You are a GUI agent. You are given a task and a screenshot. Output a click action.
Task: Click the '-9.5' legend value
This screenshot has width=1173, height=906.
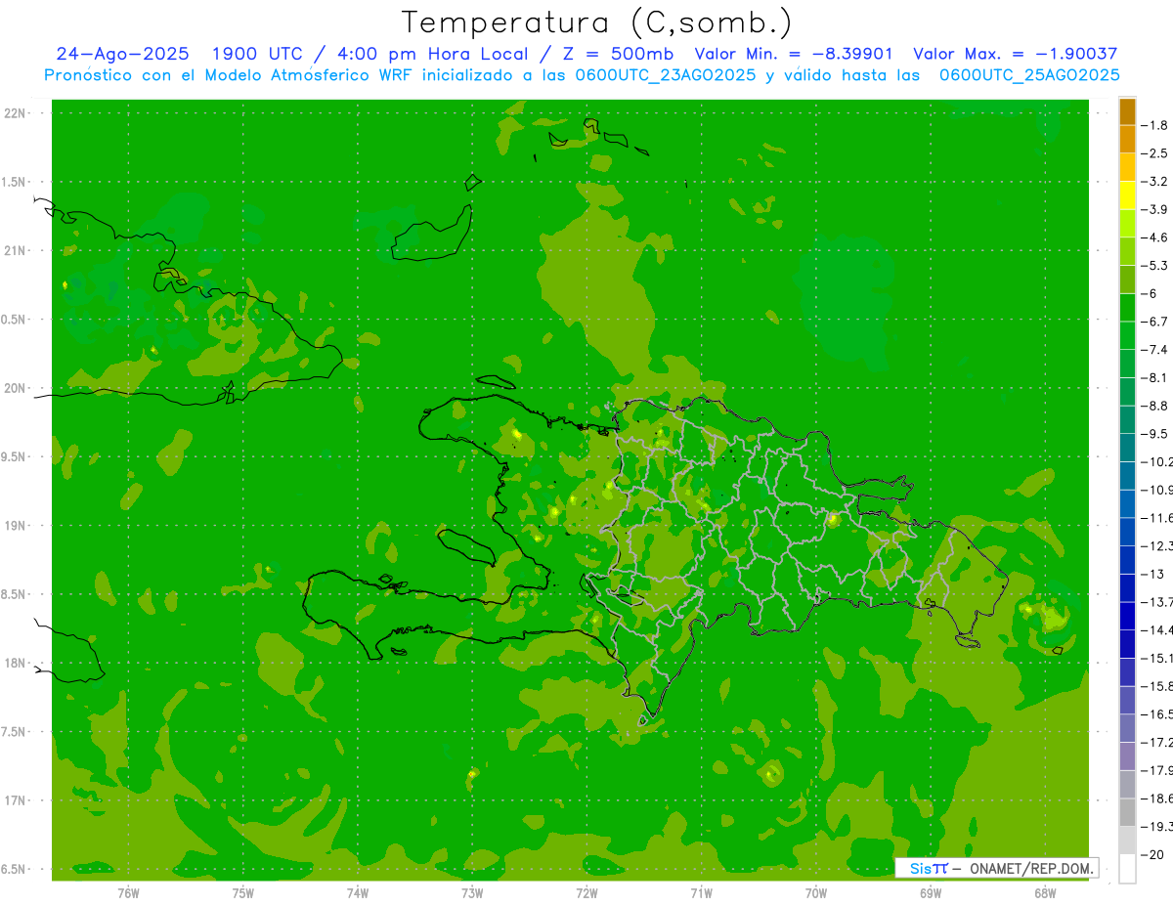tap(1155, 433)
